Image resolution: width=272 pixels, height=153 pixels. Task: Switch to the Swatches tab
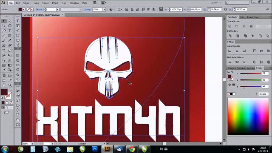click(250, 68)
